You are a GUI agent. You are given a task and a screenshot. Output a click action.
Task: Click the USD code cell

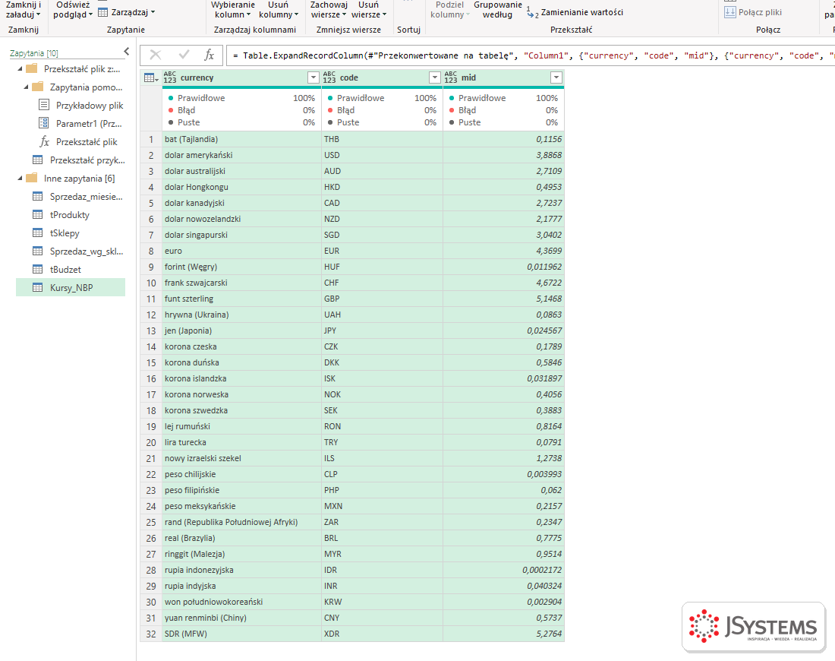[382, 155]
